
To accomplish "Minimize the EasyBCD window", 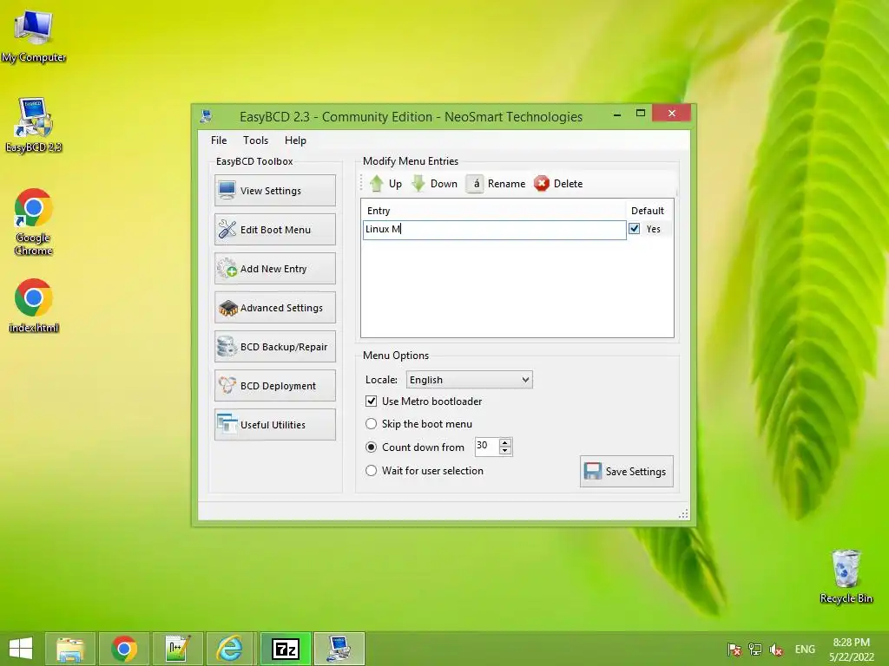I will [x=617, y=114].
